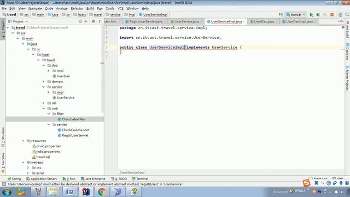Open Search Everywhere magnifier icon
Viewport: 350px width, 197px height.
(347, 15)
